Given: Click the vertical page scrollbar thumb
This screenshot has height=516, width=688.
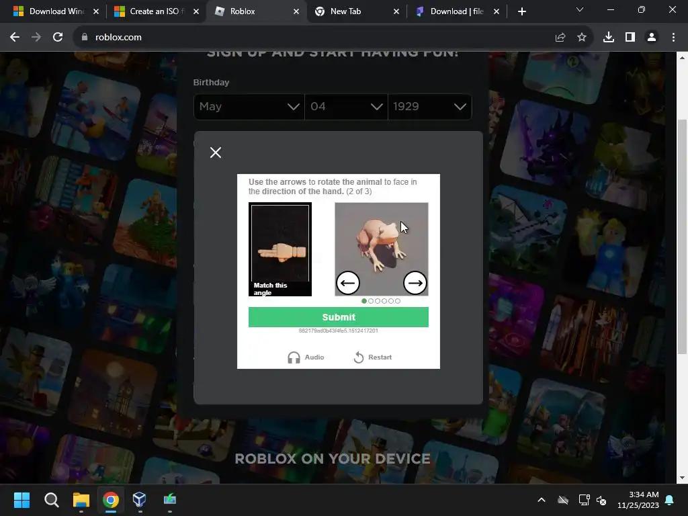Looking at the screenshot, I should tap(682, 236).
